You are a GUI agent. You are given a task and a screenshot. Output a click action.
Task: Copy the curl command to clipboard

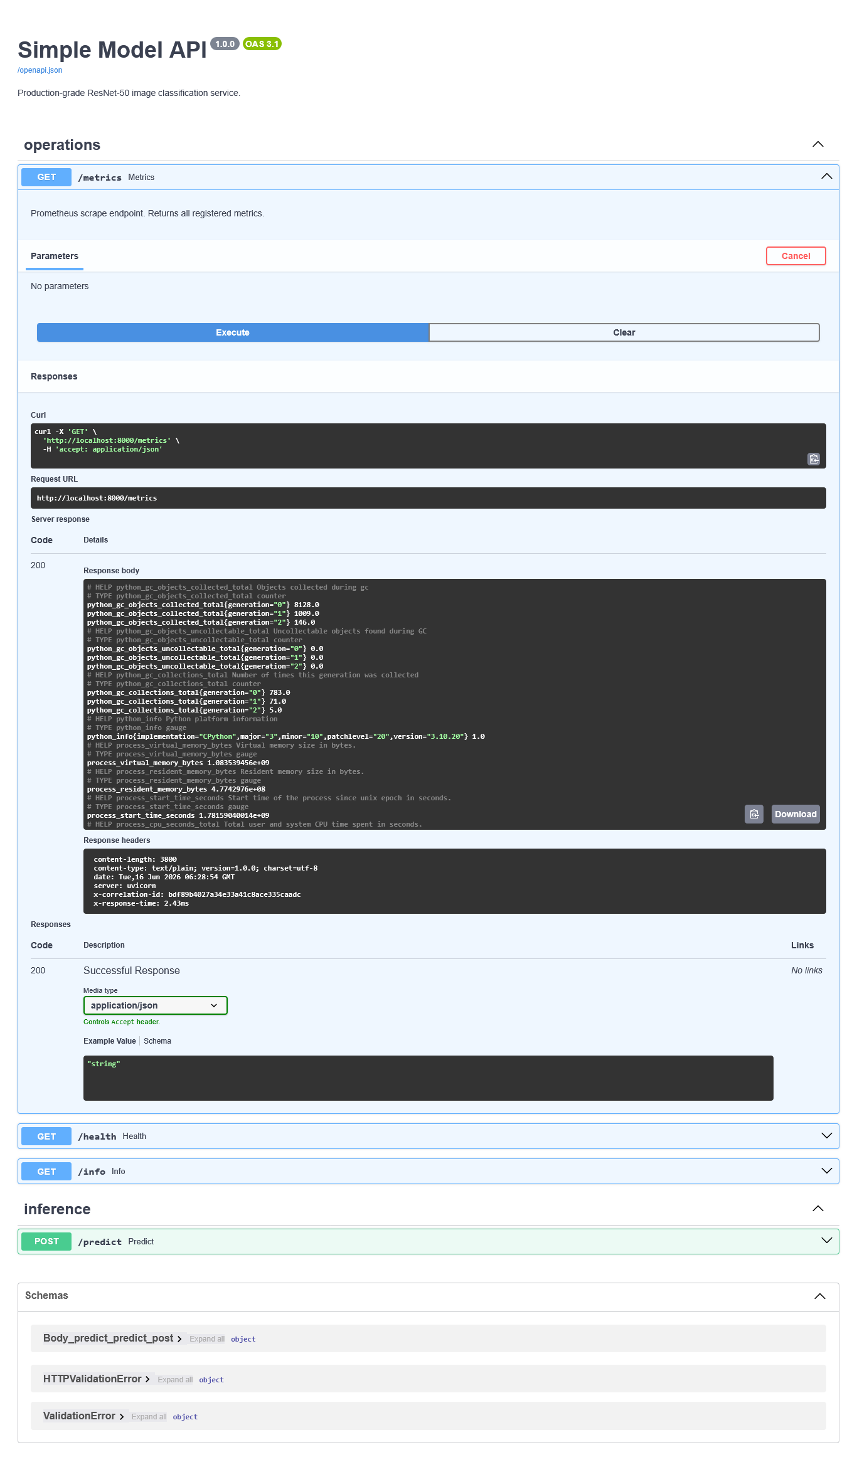(813, 459)
